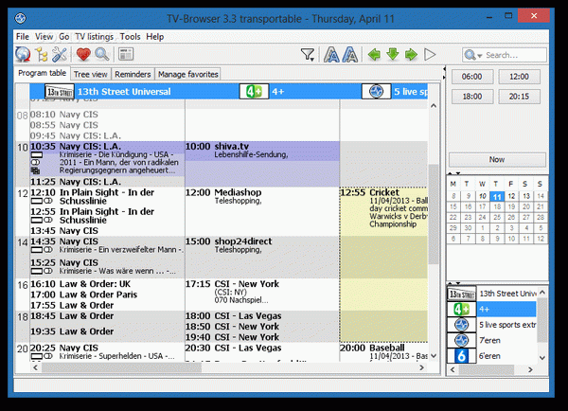Jump to 18:00 time button
This screenshot has width=568, height=411.
tap(471, 97)
